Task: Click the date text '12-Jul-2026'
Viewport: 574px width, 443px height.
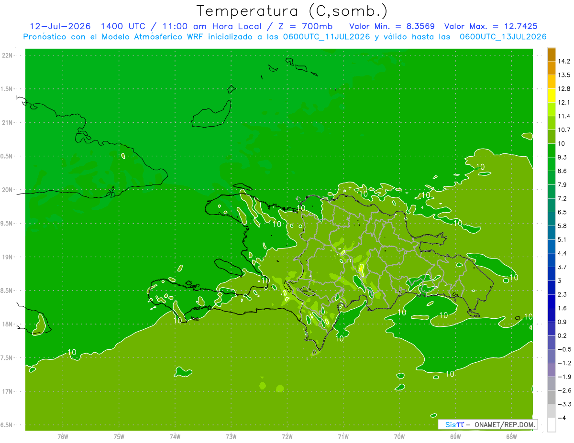Action: point(61,26)
